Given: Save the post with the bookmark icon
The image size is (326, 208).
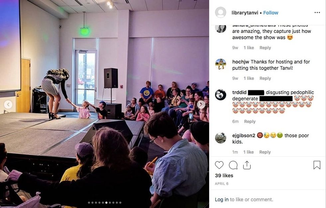Looking at the screenshot, I should point(317,165).
